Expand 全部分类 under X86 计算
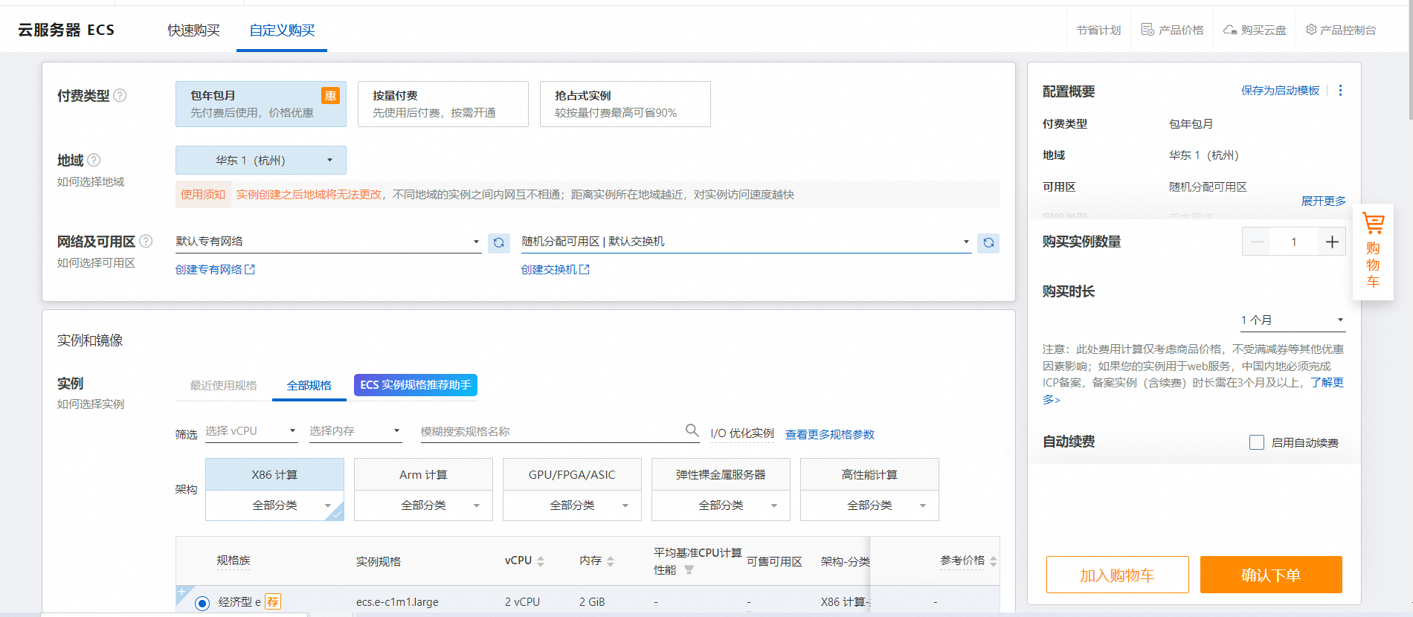 click(x=274, y=505)
